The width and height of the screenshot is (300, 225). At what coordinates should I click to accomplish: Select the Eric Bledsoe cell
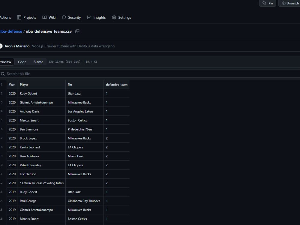pos(42,174)
